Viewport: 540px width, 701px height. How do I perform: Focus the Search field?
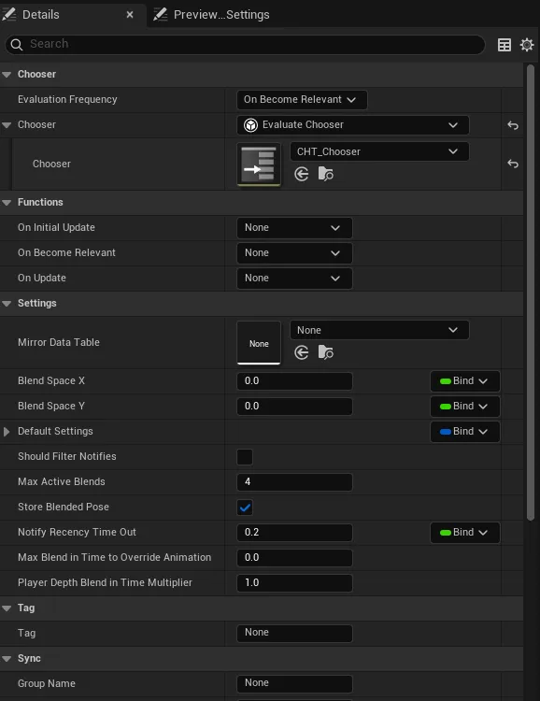245,44
